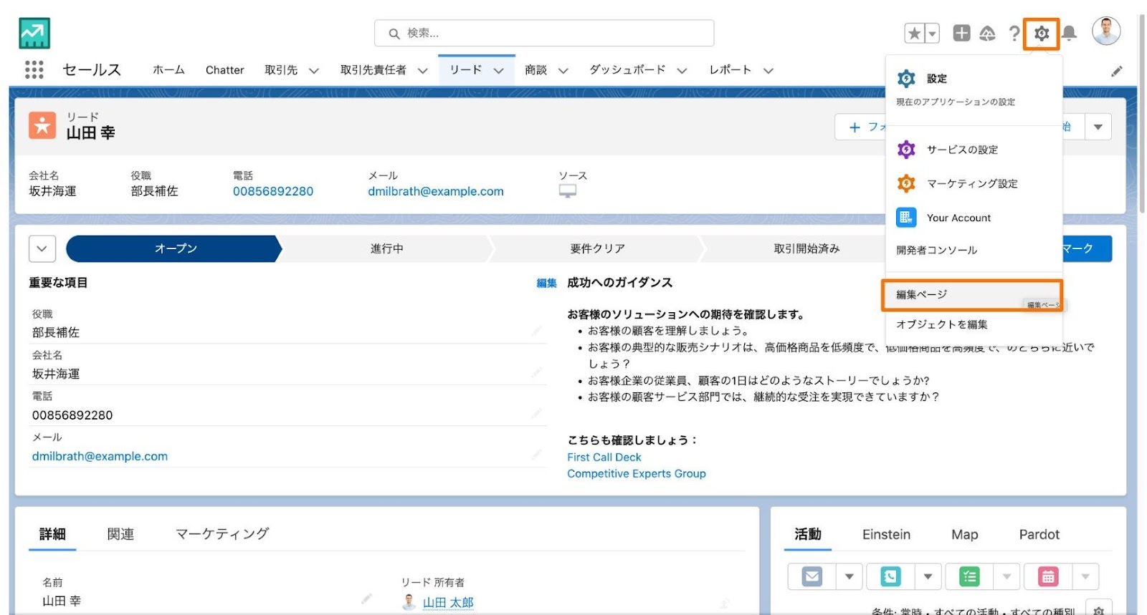This screenshot has width=1147, height=615.
Task: Click the Trailhead guidance cloud icon
Action: 988,33
